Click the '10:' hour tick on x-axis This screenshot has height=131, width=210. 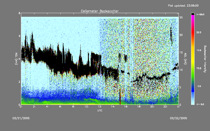pos(87,107)
